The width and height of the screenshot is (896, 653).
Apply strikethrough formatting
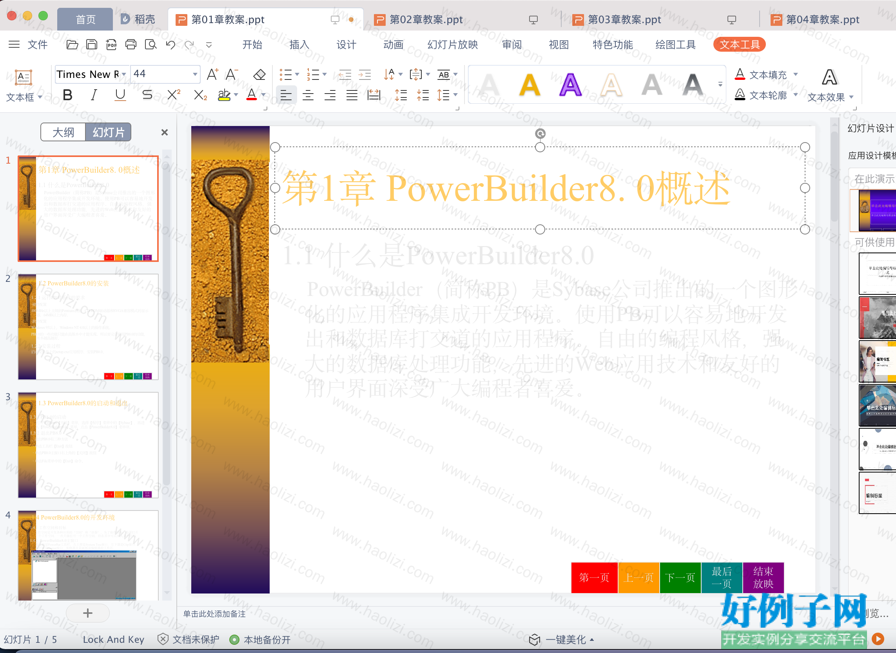click(147, 95)
